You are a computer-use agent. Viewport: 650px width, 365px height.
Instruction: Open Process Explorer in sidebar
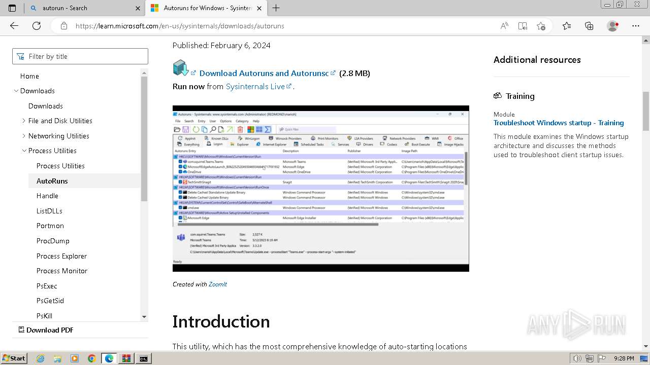point(61,256)
